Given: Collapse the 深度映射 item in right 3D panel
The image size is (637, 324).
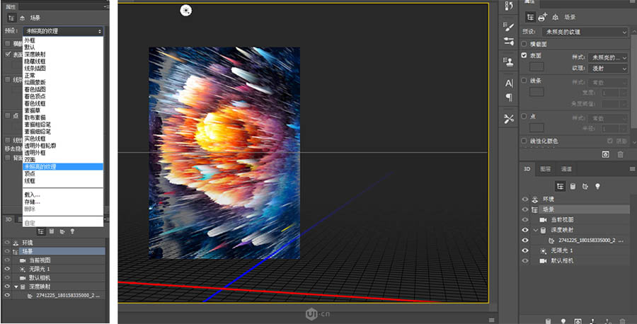Looking at the screenshot, I should (x=534, y=230).
